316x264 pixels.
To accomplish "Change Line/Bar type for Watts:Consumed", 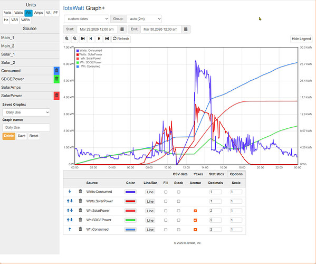I will (x=150, y=192).
